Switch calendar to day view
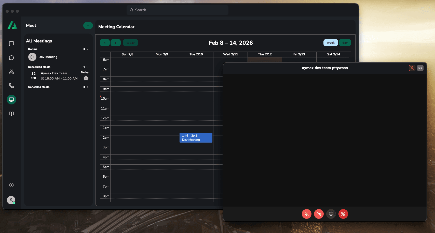The height and width of the screenshot is (233, 435). click(345, 43)
